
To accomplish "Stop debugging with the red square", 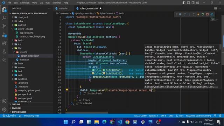I will (x=208, y=14).
